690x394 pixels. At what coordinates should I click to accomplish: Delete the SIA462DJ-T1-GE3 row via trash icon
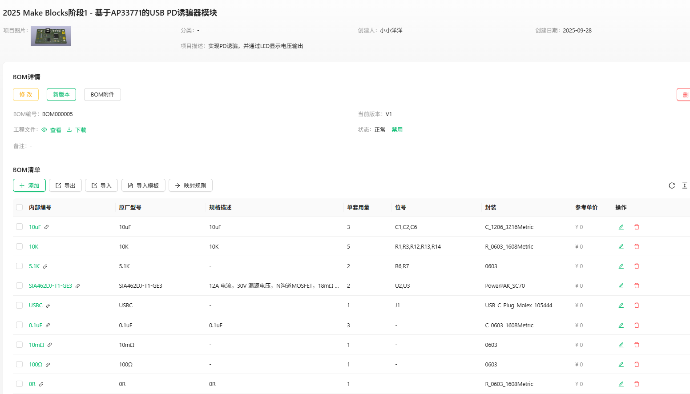point(637,286)
